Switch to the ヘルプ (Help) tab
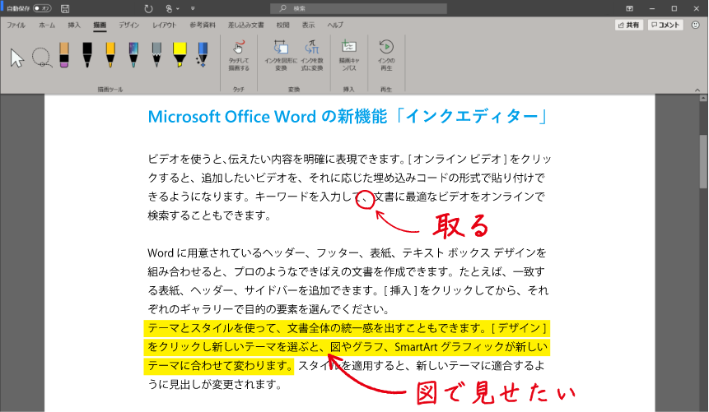This screenshot has height=412, width=709. [x=335, y=25]
